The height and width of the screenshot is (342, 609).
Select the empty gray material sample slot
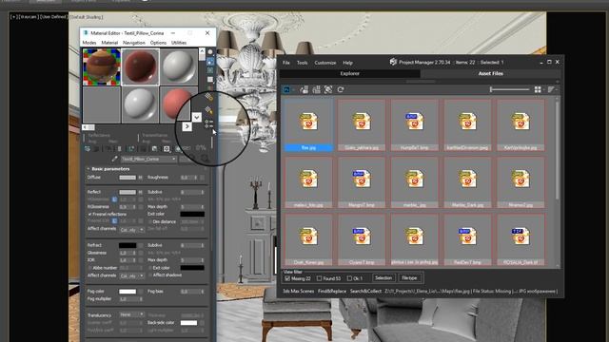pyautogui.click(x=102, y=104)
